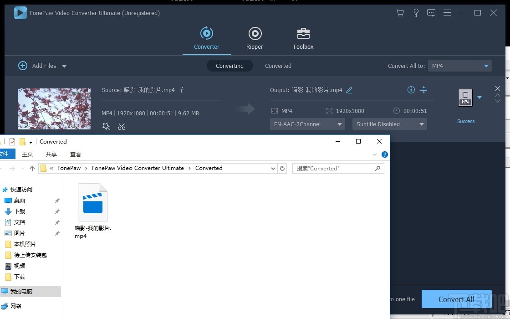Click the Success link
Screen dimensions: 510x319
[x=466, y=121]
